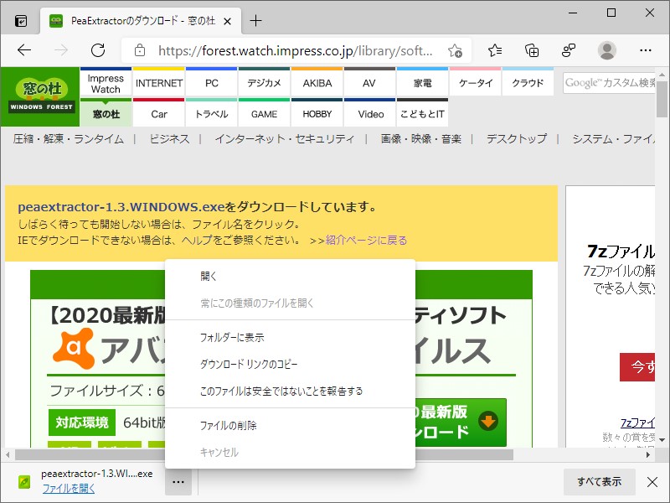Open Favorites with the star toolbar icon
This screenshot has width=670, height=503.
pos(494,49)
